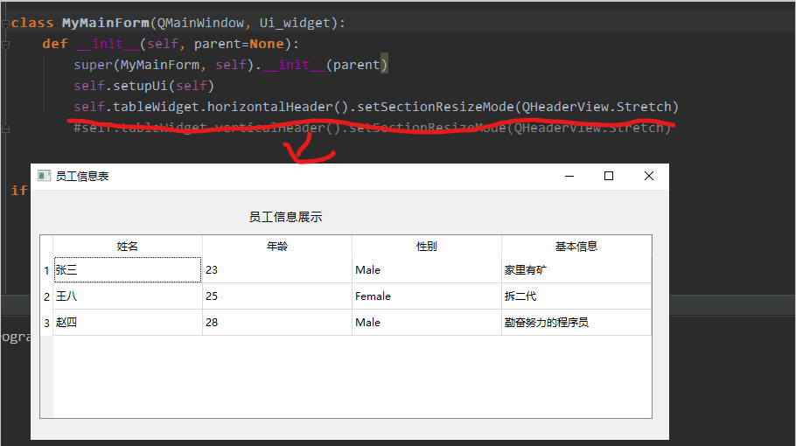Image resolution: width=796 pixels, height=446 pixels.
Task: Select the age cell 28
Action: pos(277,323)
